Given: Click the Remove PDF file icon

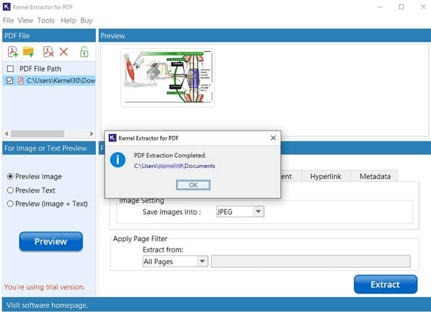Looking at the screenshot, I should click(49, 52).
